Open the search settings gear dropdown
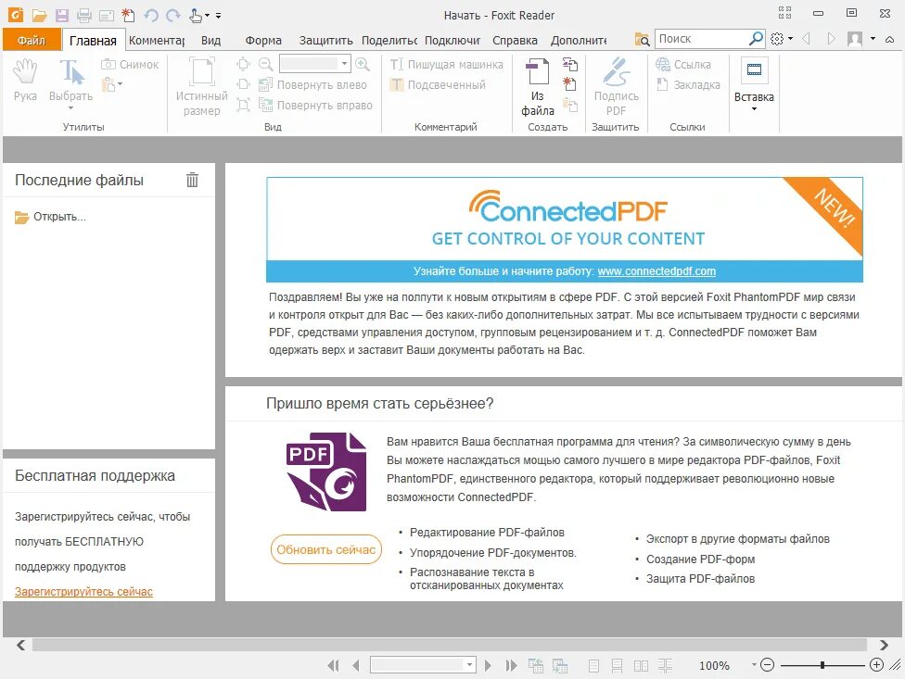This screenshot has width=905, height=679. (782, 39)
